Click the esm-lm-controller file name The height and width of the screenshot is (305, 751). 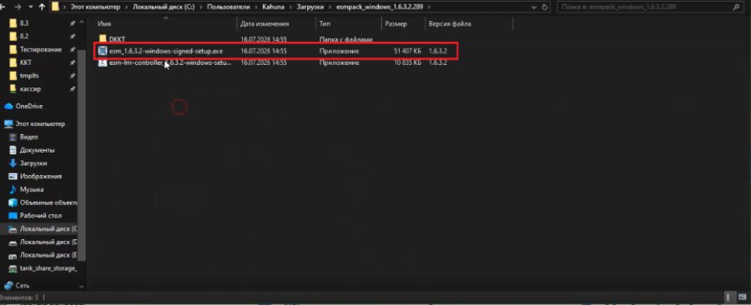pos(170,62)
